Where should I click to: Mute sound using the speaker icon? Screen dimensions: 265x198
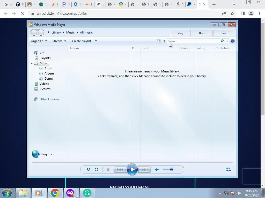point(157,170)
